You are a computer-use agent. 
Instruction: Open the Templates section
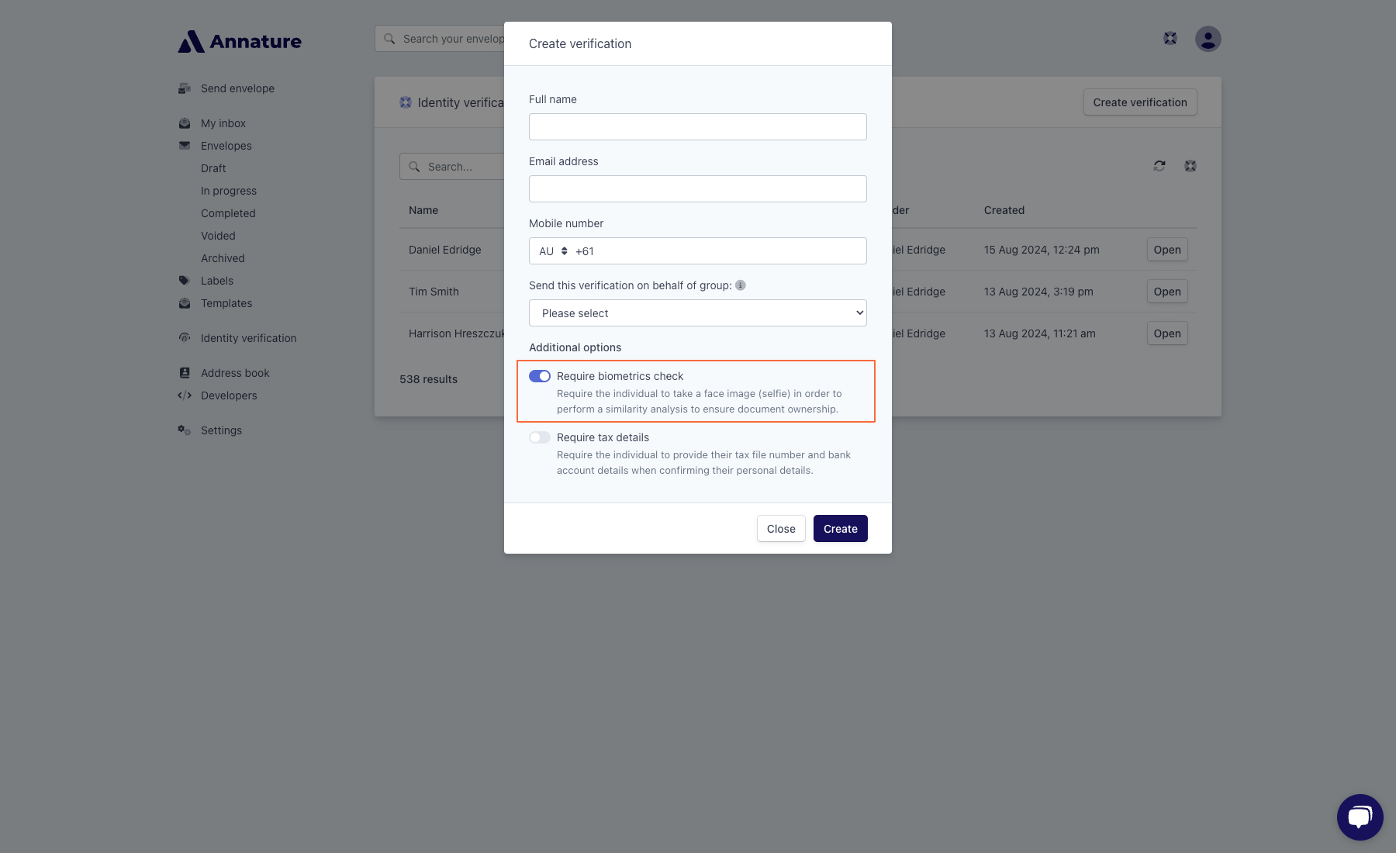pyautogui.click(x=226, y=303)
